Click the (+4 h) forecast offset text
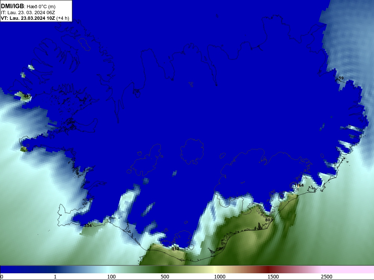The width and height of the screenshot is (374, 280). (x=63, y=18)
